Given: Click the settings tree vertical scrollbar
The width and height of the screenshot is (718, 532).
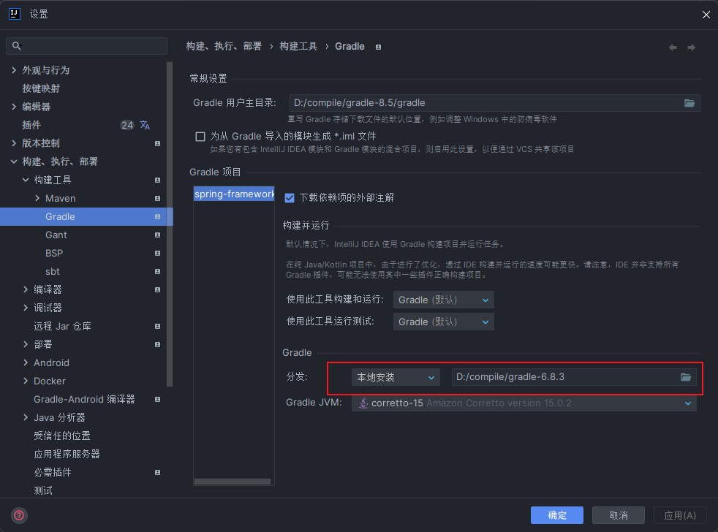Looking at the screenshot, I should 170,224.
